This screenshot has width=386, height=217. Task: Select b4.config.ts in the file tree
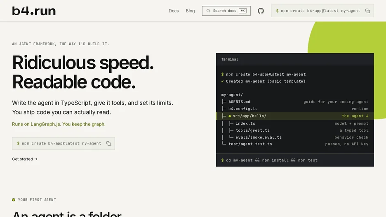(243, 109)
